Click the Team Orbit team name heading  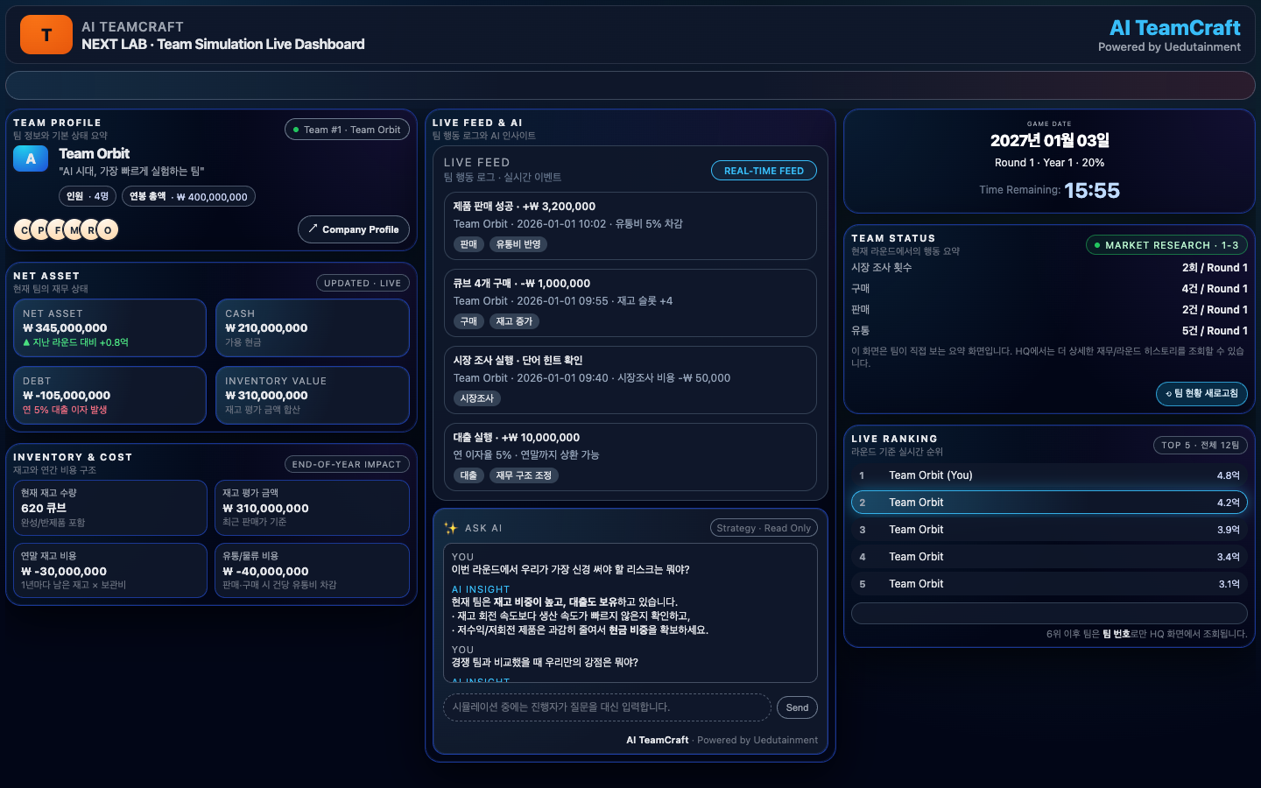[94, 153]
